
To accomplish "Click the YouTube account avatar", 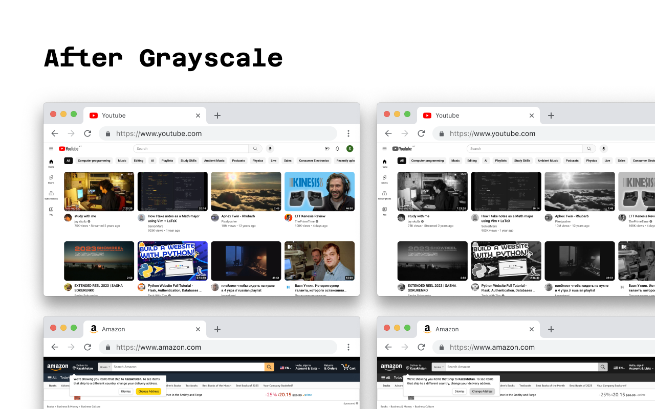I will (x=350, y=148).
